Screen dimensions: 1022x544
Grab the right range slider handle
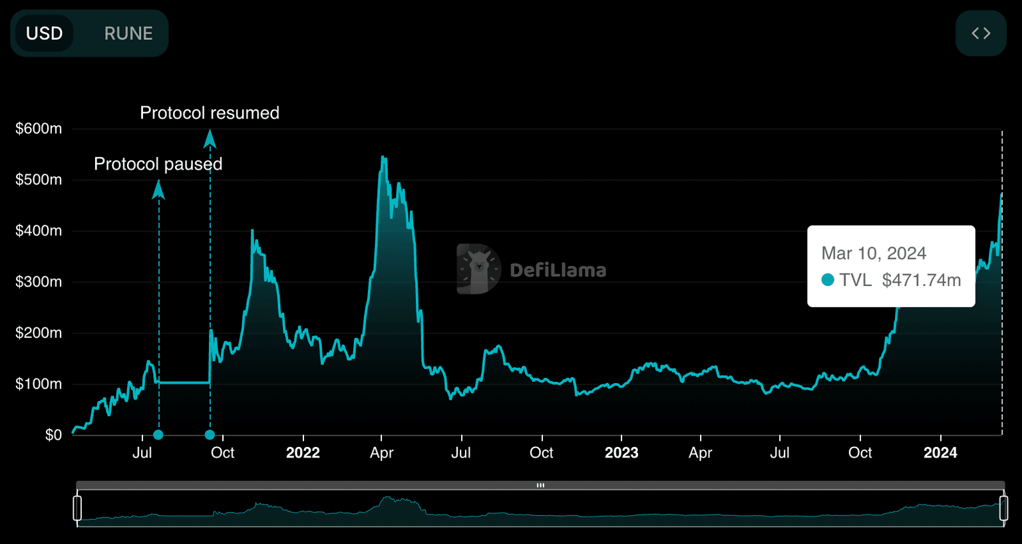pyautogui.click(x=1003, y=508)
